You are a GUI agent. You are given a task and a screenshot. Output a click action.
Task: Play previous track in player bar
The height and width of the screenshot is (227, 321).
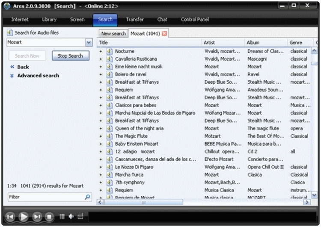point(10,217)
